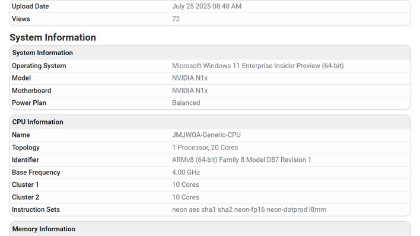Image resolution: width=420 pixels, height=236 pixels.
Task: Click the large 'System Information' page heading
Action: click(53, 37)
